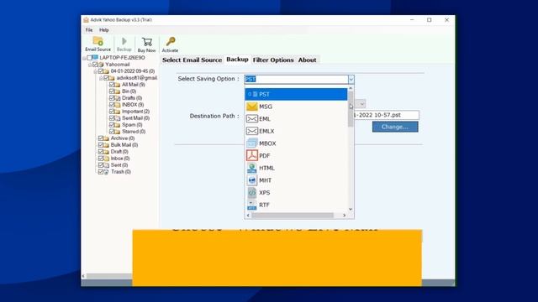Image resolution: width=538 pixels, height=302 pixels.
Task: Open the Select Saving Option dropdown arrow
Action: click(x=351, y=80)
